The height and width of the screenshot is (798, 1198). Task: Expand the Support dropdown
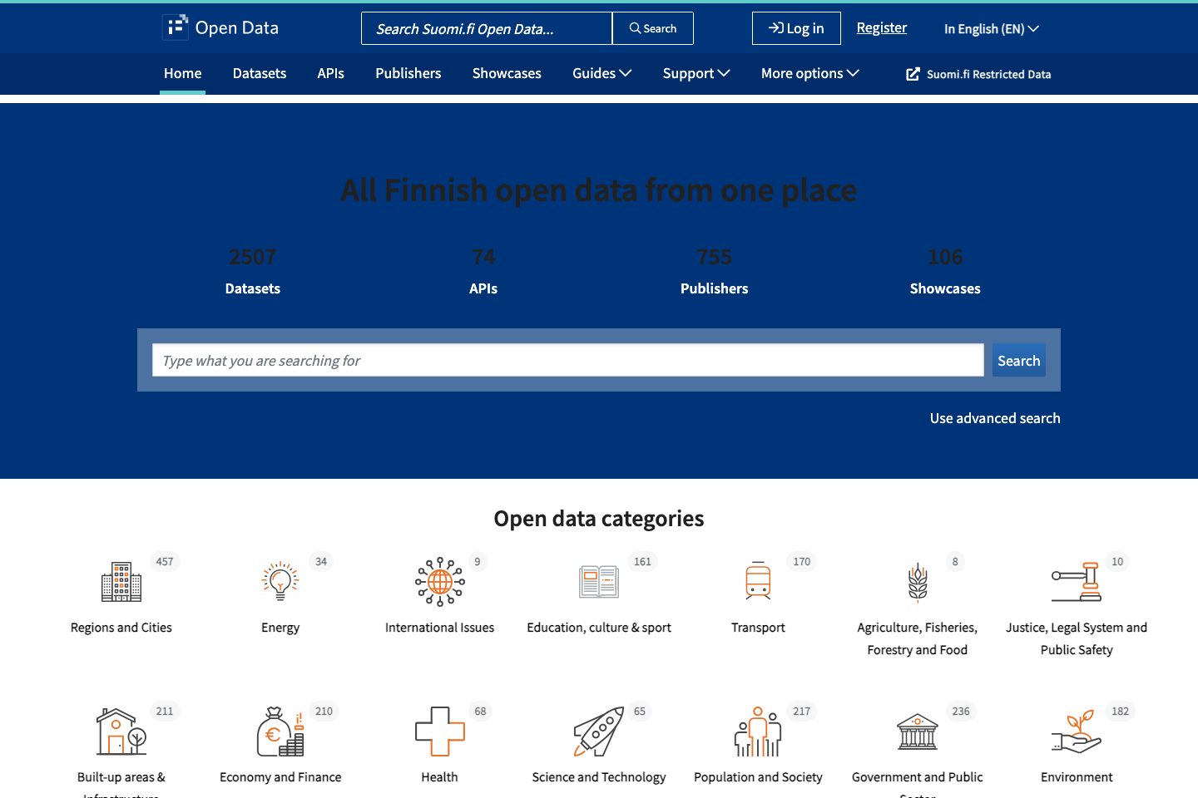pyautogui.click(x=696, y=73)
